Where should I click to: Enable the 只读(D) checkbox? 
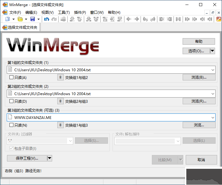pos(11,101)
